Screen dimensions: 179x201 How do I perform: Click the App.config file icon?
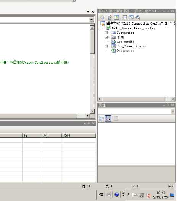click(113, 42)
